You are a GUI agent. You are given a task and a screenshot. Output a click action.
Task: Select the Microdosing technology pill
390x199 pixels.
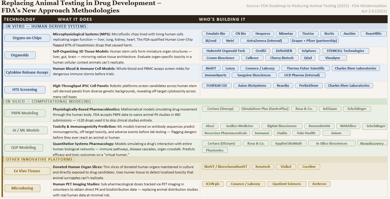pyautogui.click(x=22, y=188)
